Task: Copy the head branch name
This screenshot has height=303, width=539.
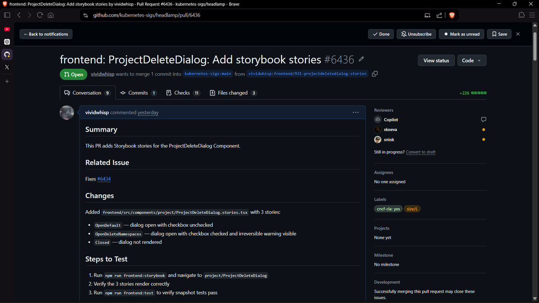Action: click(x=375, y=74)
